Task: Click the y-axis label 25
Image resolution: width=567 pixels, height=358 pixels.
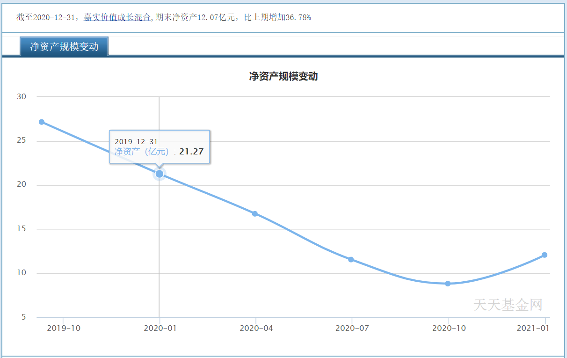Action: click(x=22, y=141)
